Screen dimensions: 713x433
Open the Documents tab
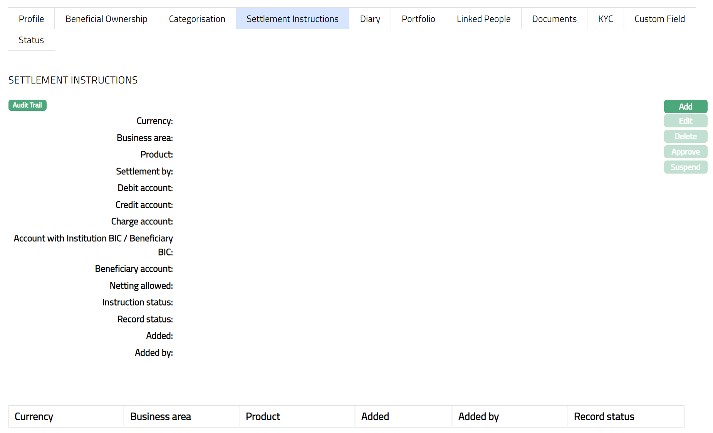point(554,19)
